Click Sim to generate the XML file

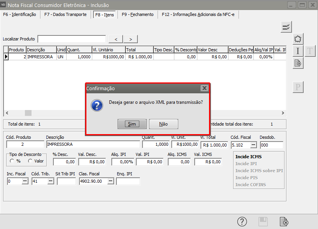click(x=132, y=124)
